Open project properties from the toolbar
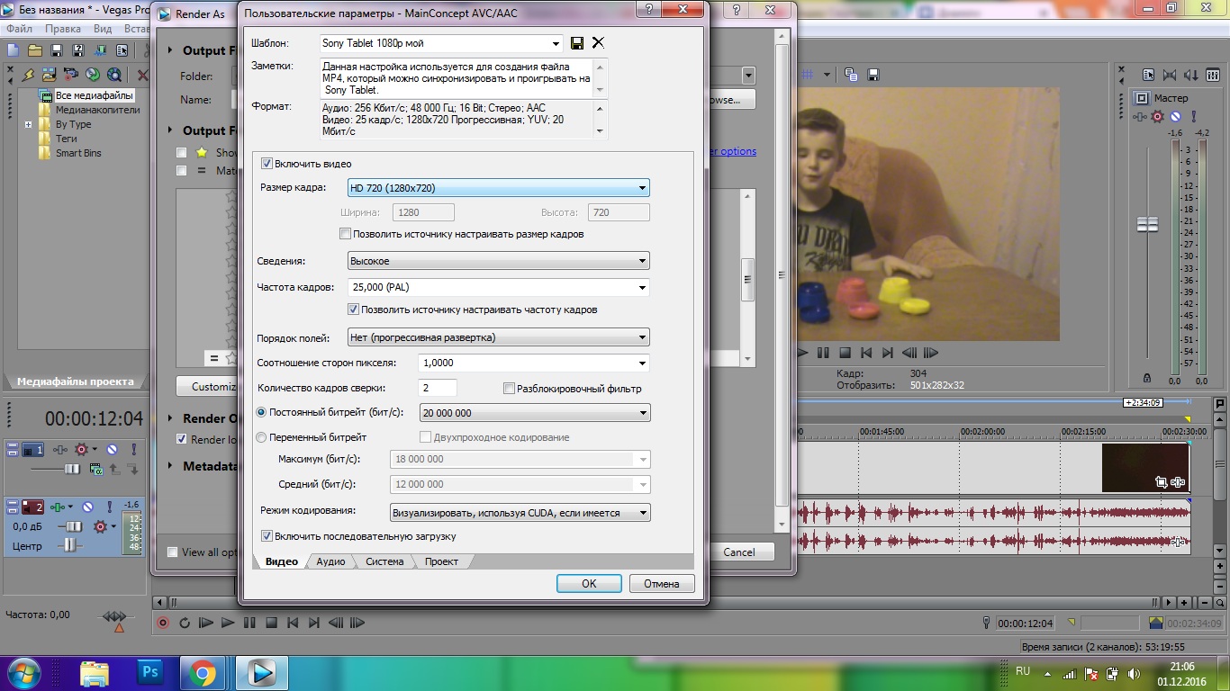1230x691 pixels. click(123, 50)
